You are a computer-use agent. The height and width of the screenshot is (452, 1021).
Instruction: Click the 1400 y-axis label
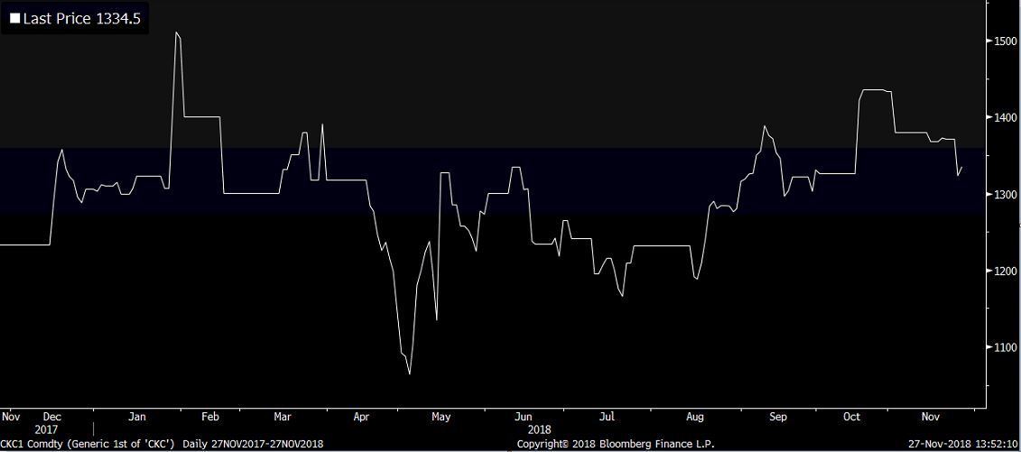pos(1006,117)
